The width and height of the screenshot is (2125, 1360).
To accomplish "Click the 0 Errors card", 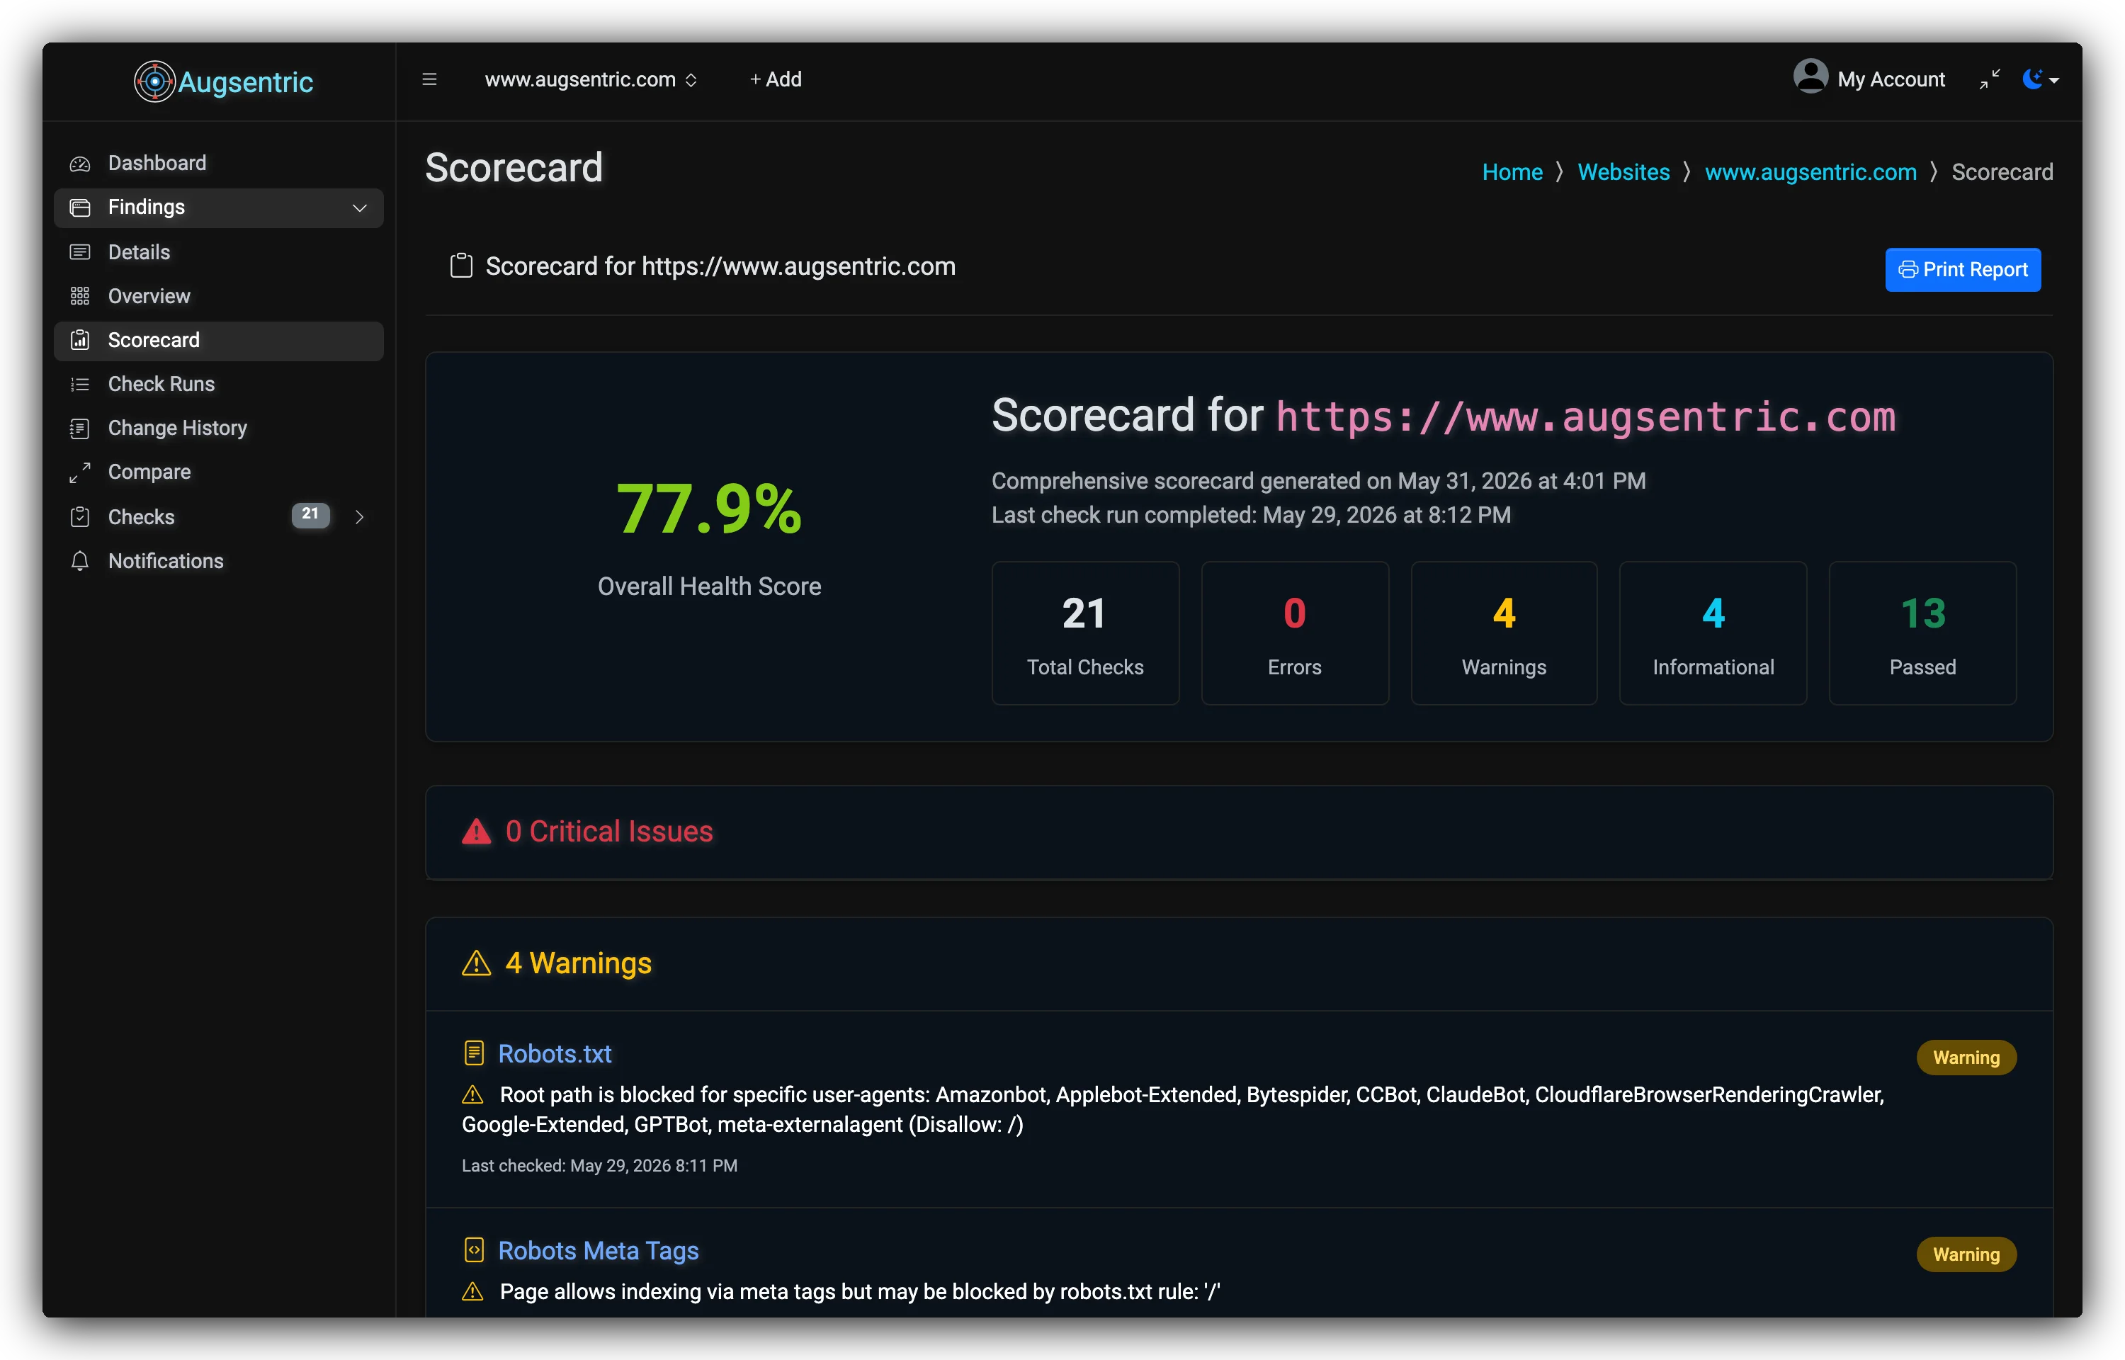I will point(1294,633).
